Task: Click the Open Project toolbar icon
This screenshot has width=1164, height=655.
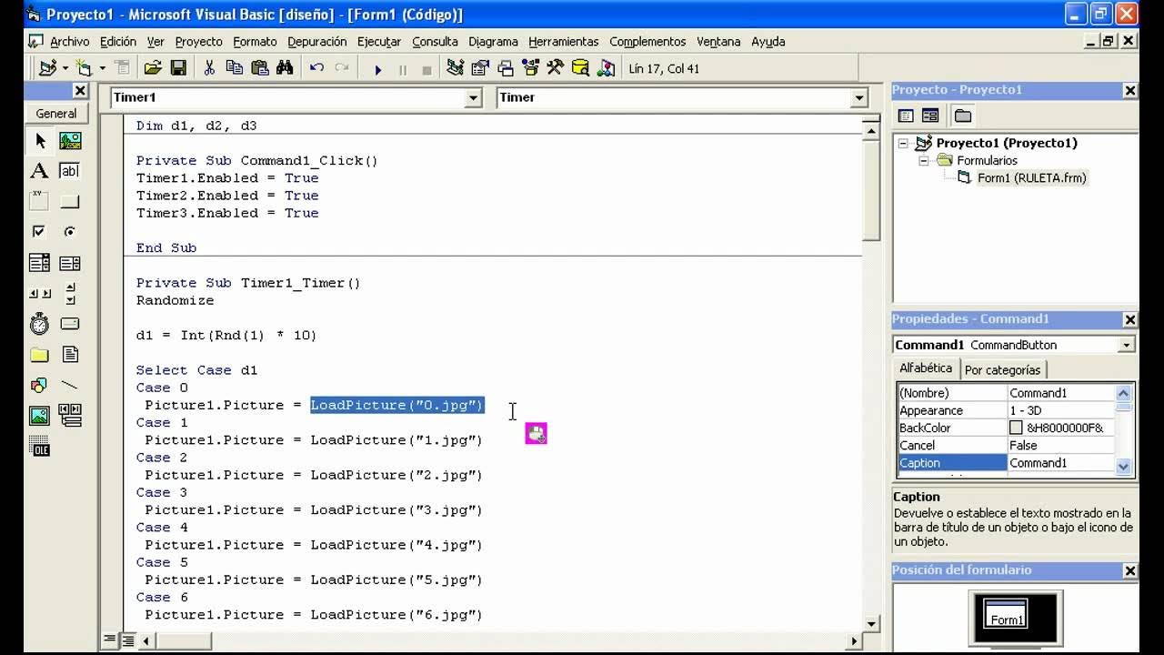Action: (x=153, y=68)
